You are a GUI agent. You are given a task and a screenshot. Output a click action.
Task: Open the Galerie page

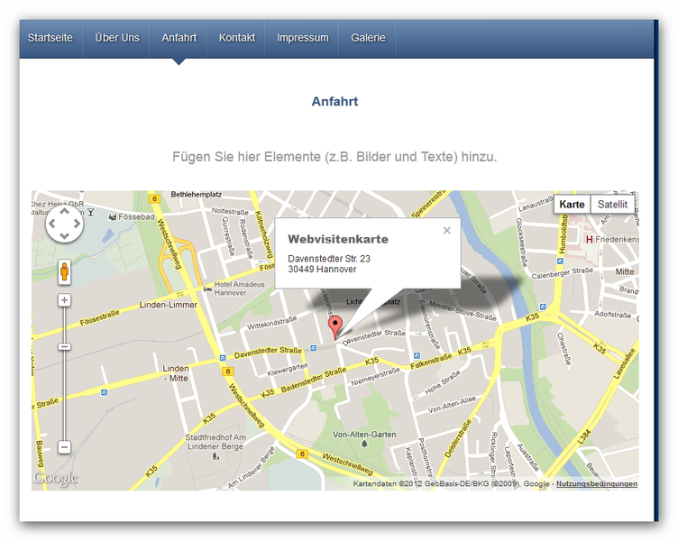tap(368, 38)
